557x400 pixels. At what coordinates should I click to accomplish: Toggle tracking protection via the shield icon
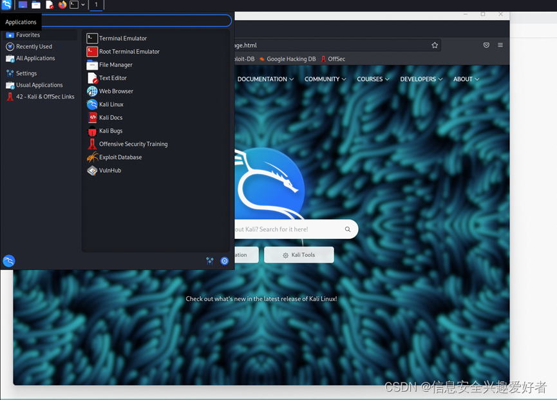(x=486, y=45)
